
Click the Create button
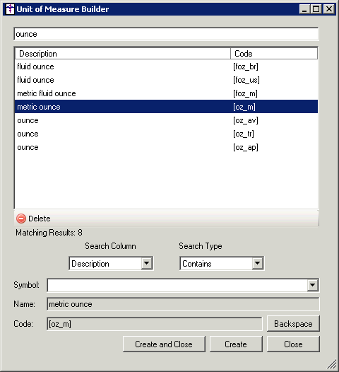point(236,344)
